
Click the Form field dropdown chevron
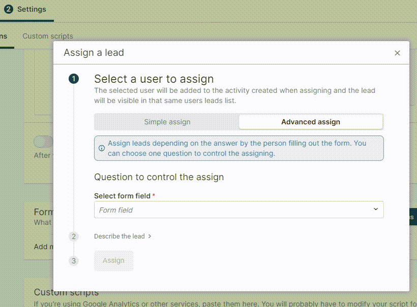coord(375,209)
